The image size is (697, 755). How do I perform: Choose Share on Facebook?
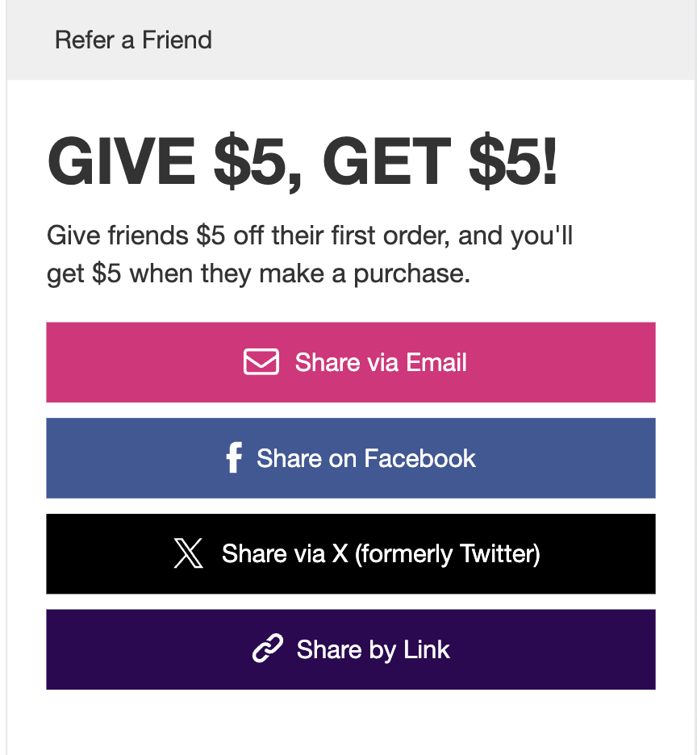pos(351,458)
